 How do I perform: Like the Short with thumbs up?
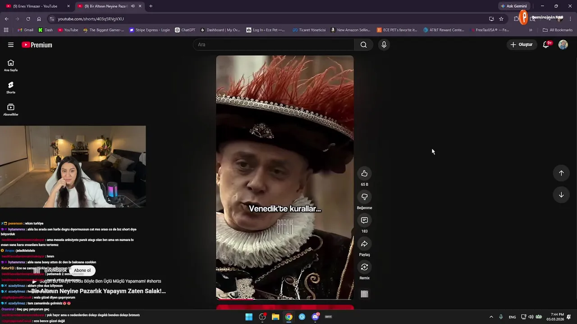click(364, 173)
